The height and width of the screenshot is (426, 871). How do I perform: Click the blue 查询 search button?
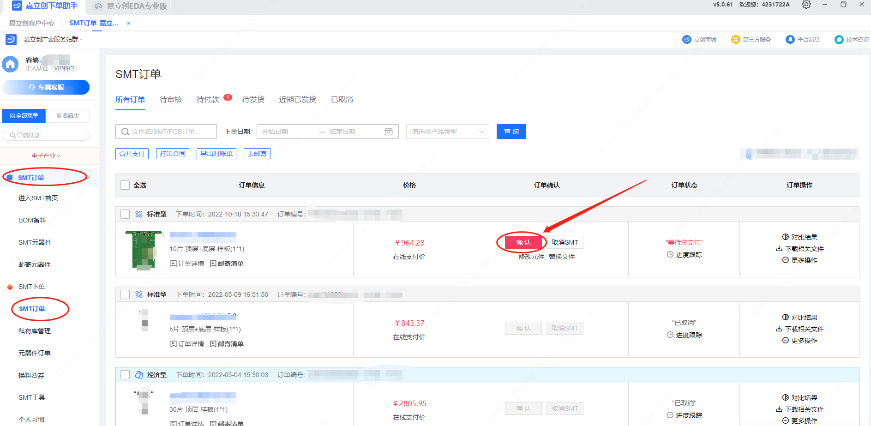[511, 132]
